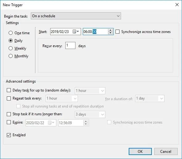The height and width of the screenshot is (159, 182).
Task: Click the OK button
Action: coord(140,152)
